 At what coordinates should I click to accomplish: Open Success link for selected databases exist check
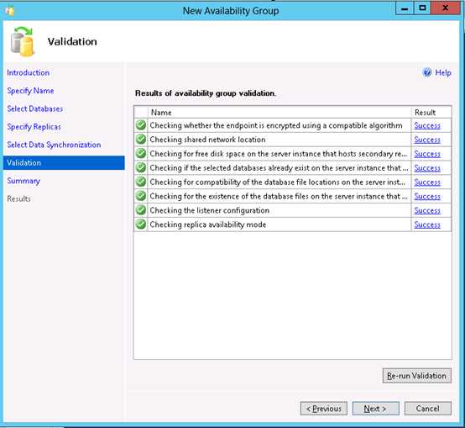click(427, 168)
